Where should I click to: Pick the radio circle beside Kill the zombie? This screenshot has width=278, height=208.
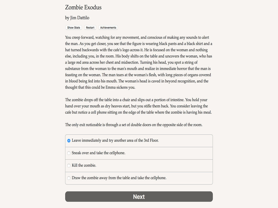point(69,165)
